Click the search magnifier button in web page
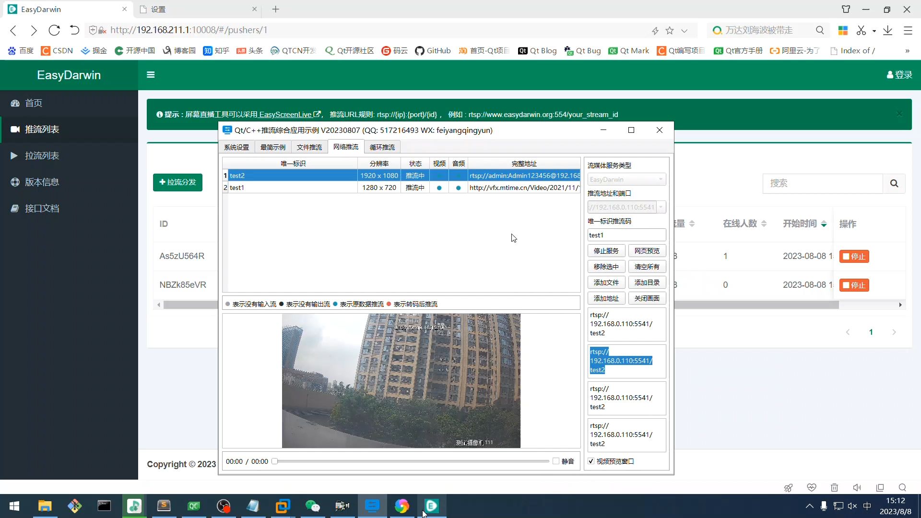Viewport: 921px width, 518px height. tap(894, 183)
